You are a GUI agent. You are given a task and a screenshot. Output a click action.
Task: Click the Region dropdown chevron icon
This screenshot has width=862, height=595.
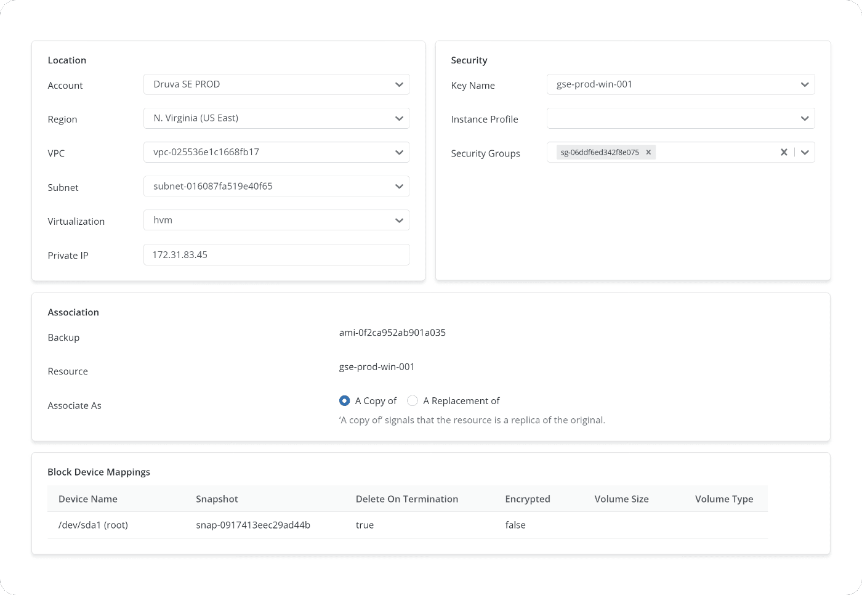tap(399, 118)
